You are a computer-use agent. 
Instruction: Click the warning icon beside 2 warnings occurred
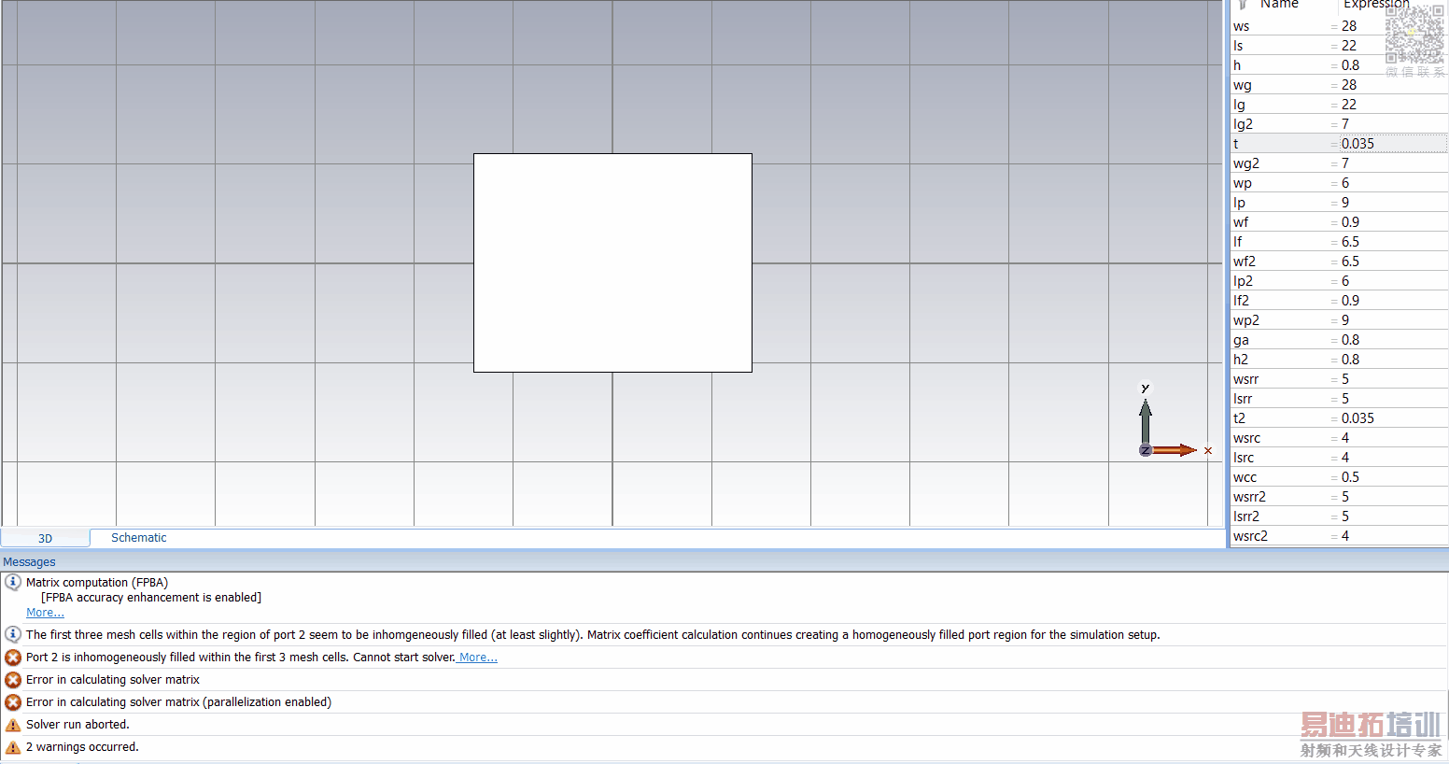pos(13,747)
